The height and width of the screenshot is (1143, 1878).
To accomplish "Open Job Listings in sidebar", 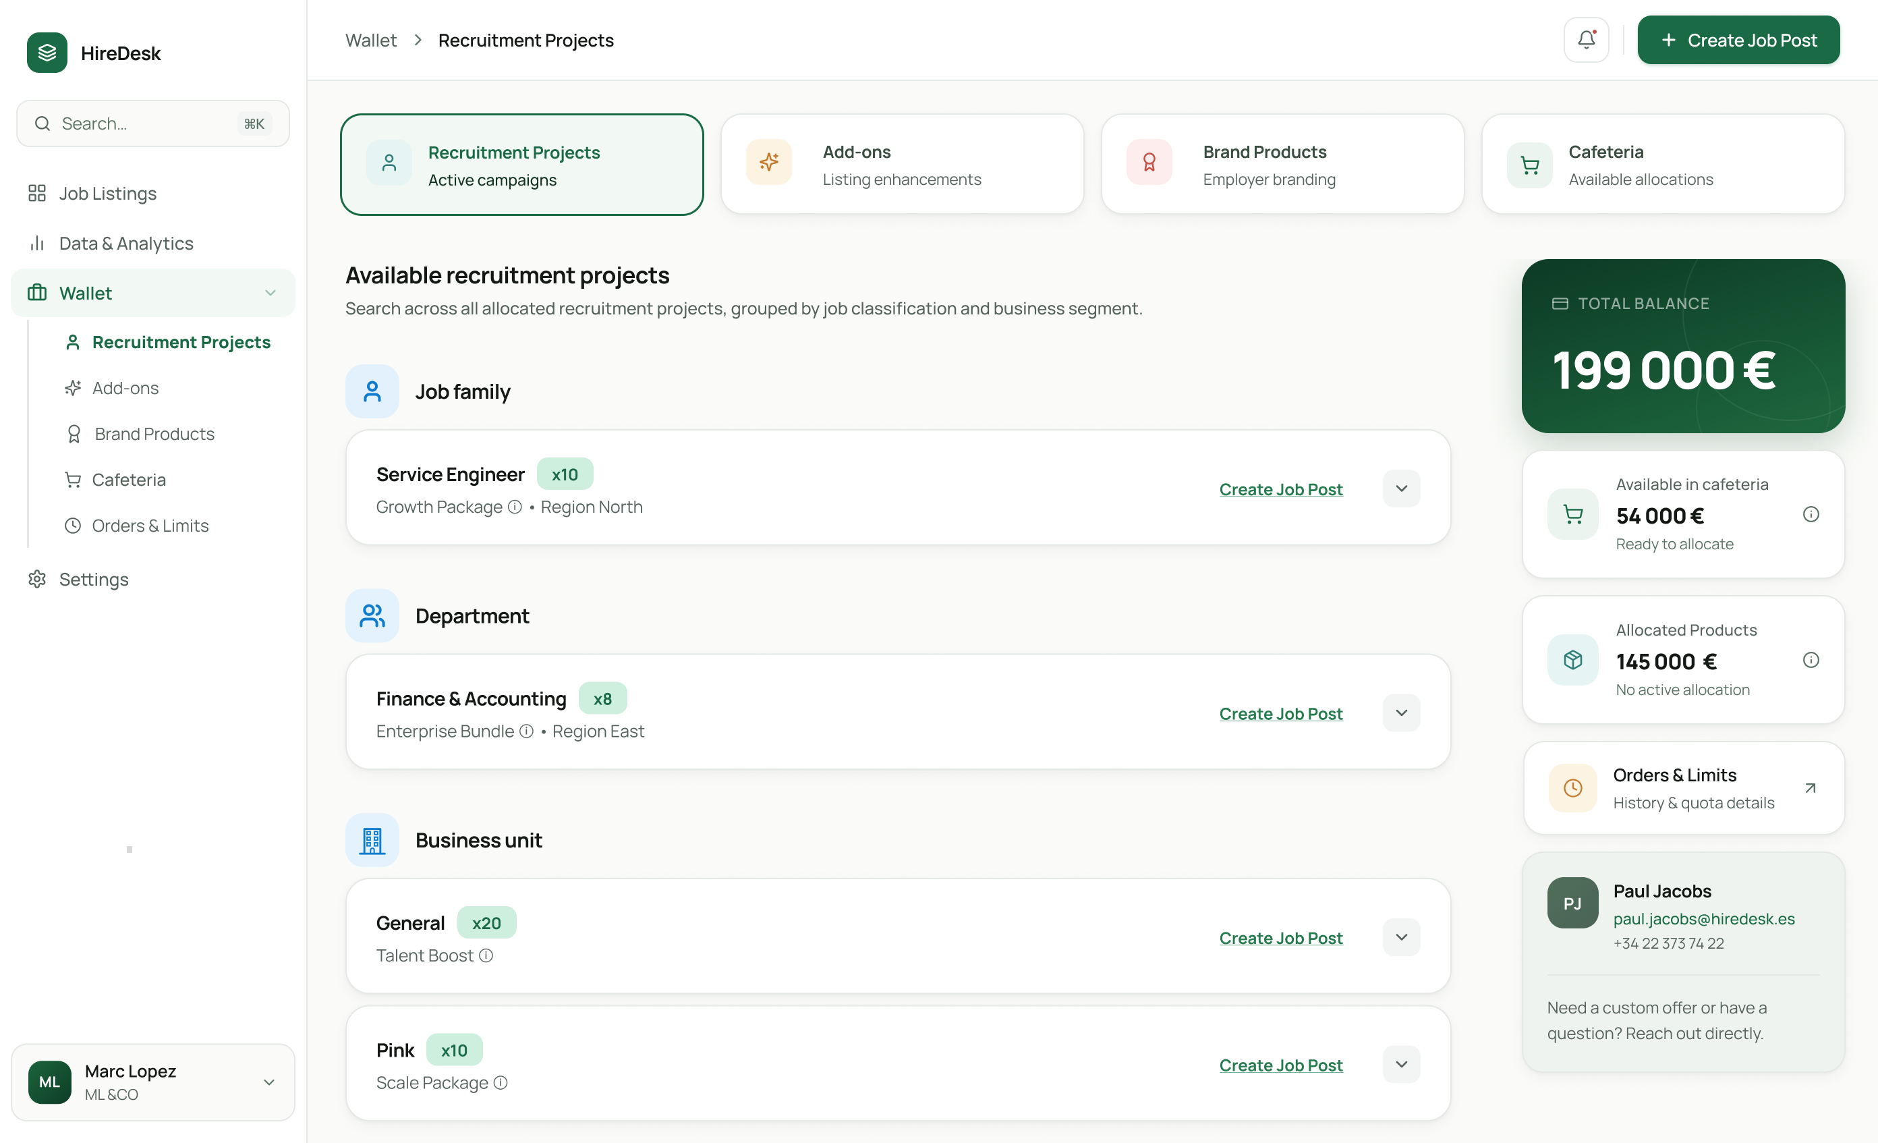I will coord(152,193).
